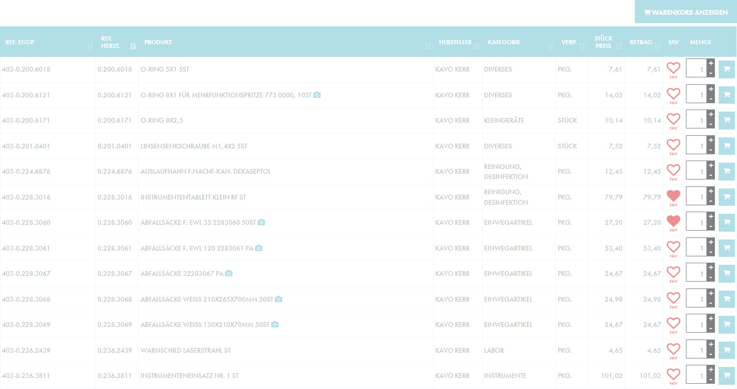Viewport: 737px width, 389px height.
Task: Add ABFALLSÄCKE 32283067 PA to cart
Action: coord(726,274)
